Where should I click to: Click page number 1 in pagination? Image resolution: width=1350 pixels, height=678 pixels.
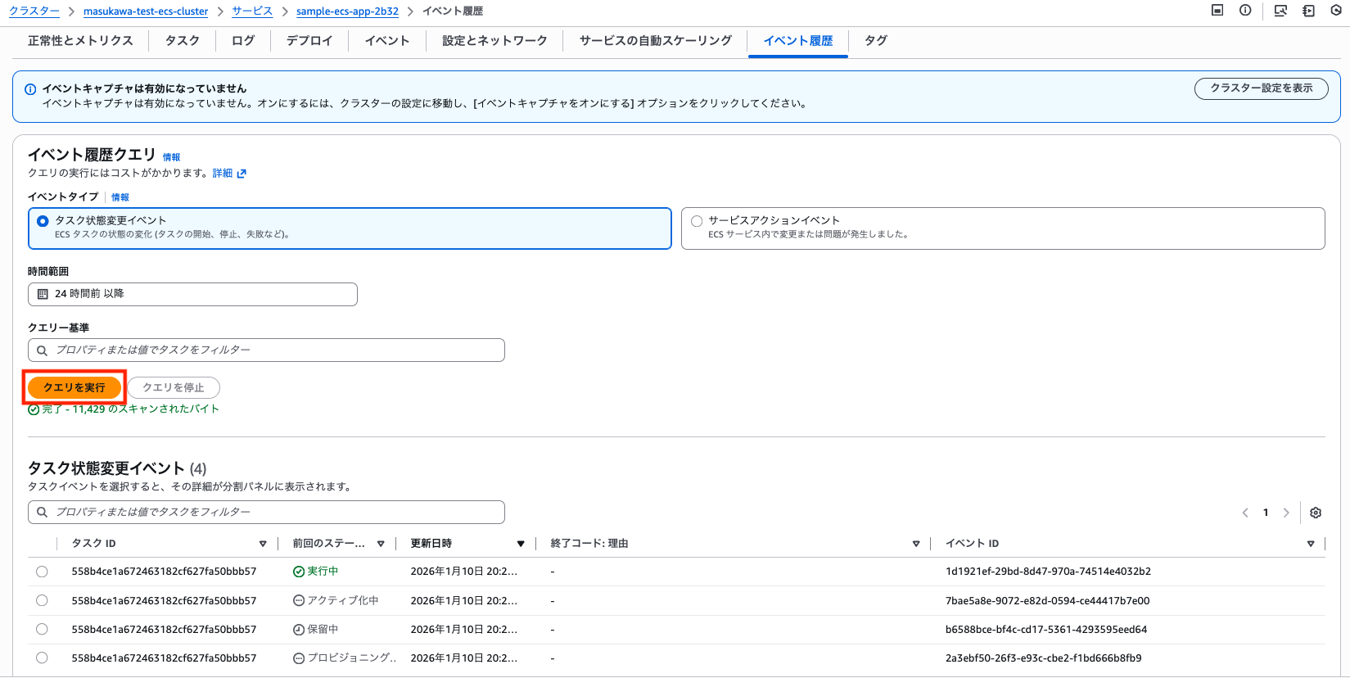click(x=1266, y=513)
